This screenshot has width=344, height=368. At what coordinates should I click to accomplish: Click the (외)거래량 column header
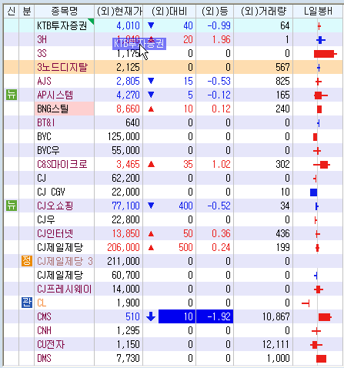coord(263,12)
